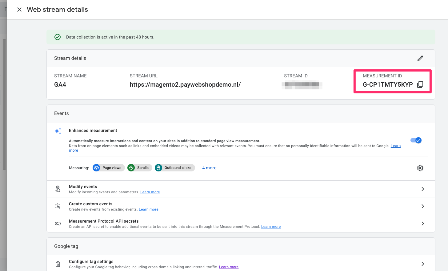Open enhanced measurement settings gear
The width and height of the screenshot is (448, 271).
[420, 168]
